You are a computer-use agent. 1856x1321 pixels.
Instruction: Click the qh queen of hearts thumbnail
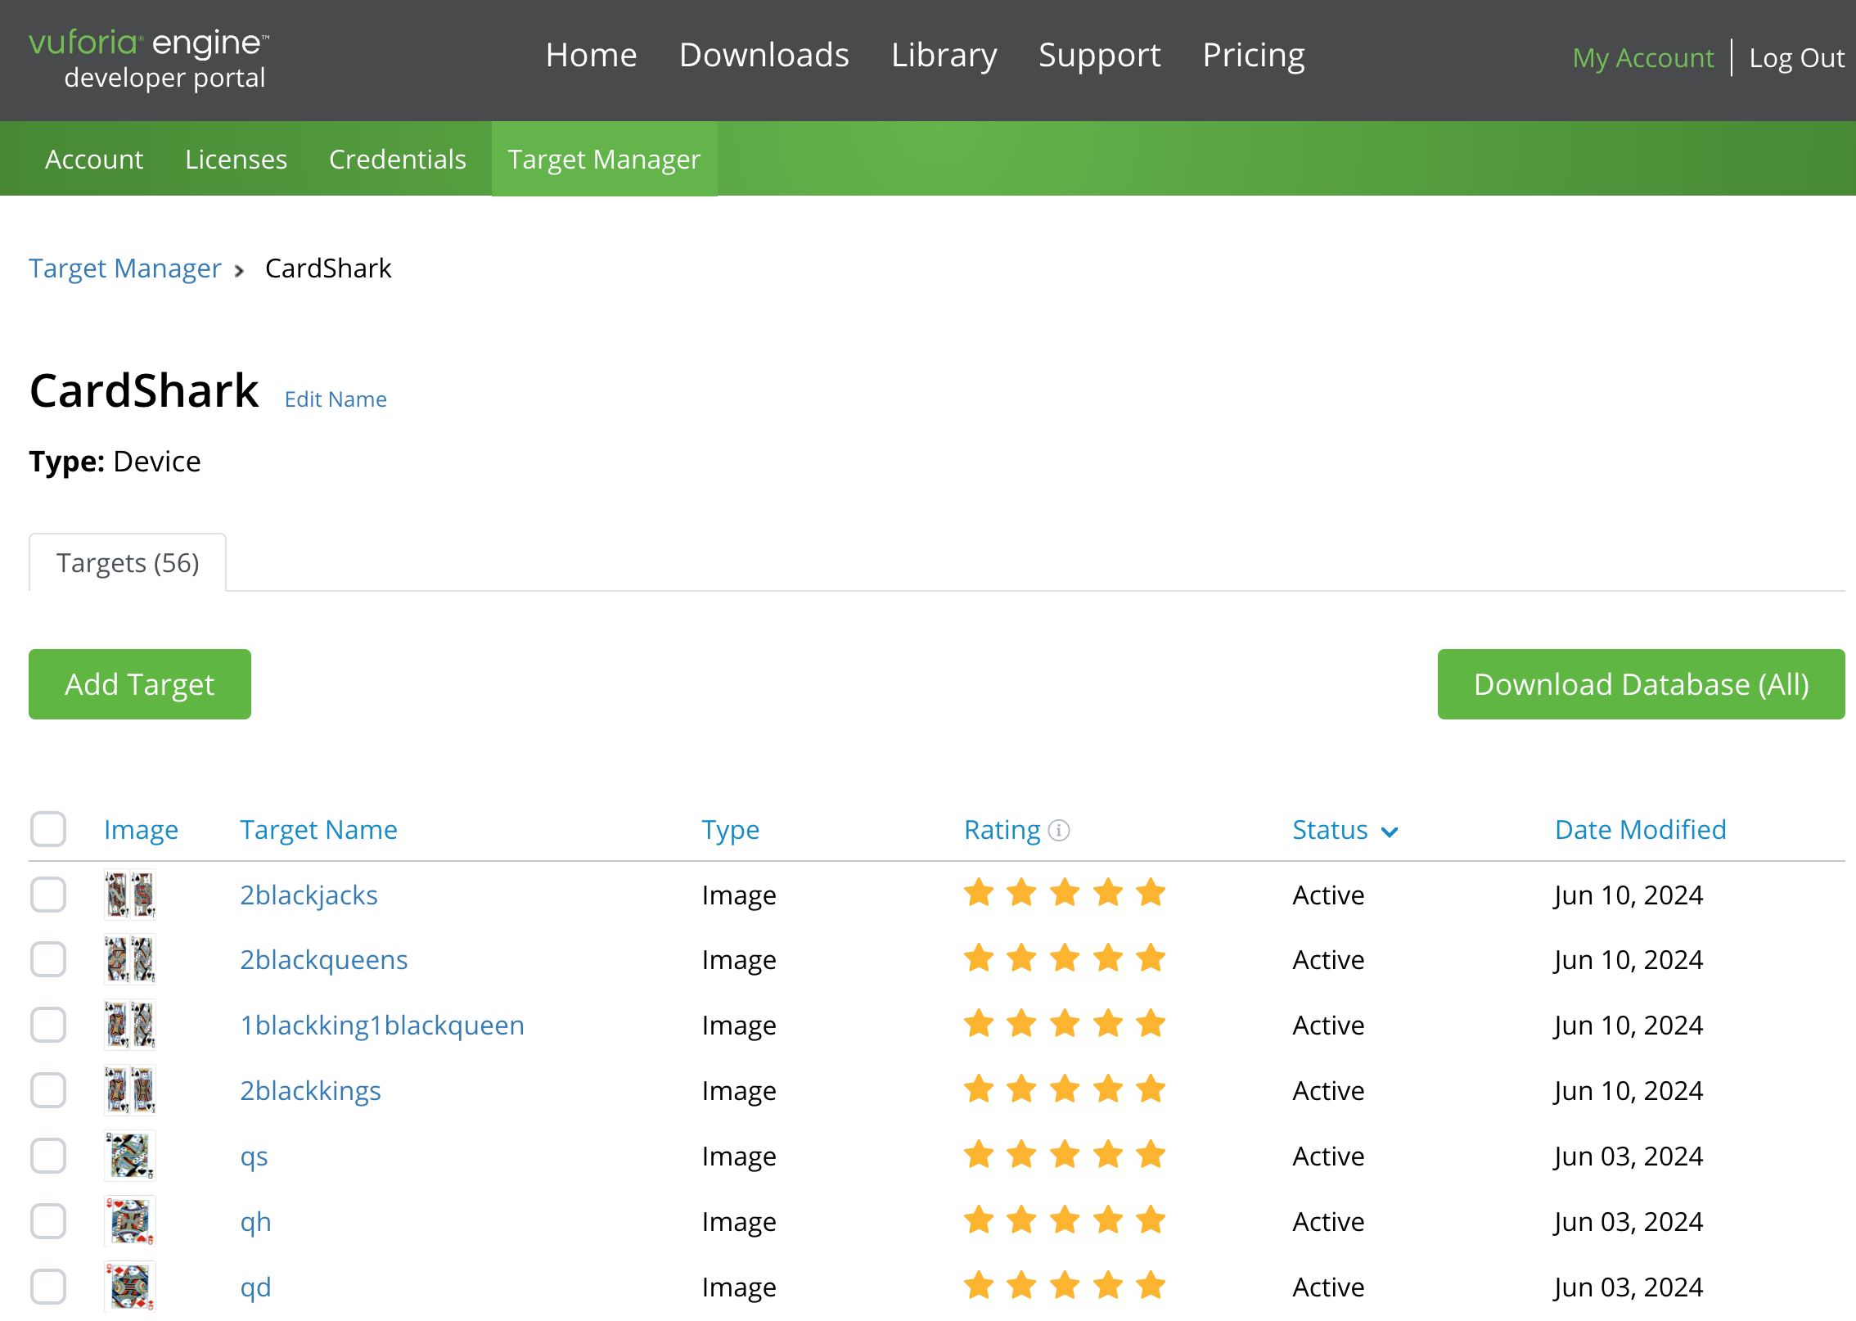coord(130,1221)
